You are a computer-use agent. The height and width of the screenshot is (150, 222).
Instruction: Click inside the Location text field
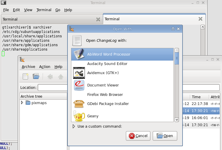53,88
